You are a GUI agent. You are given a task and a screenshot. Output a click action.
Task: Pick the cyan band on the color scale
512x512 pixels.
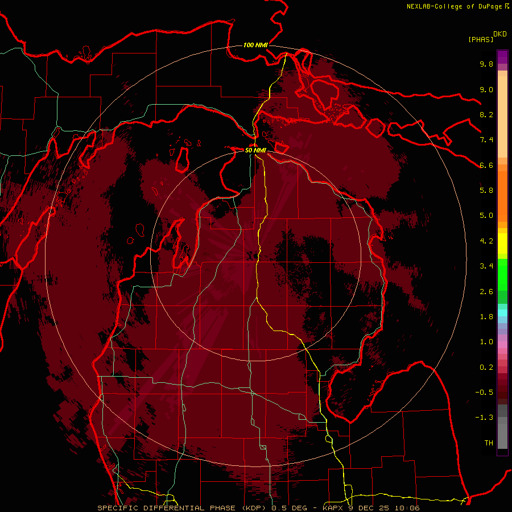pos(502,313)
